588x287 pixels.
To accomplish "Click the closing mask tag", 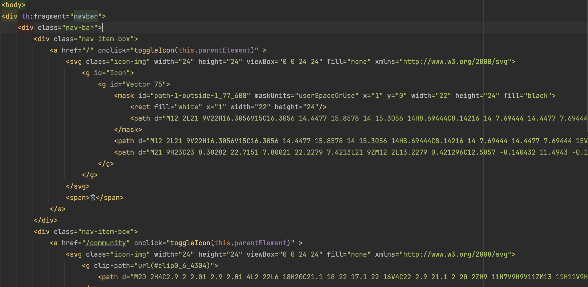I will 128,130.
